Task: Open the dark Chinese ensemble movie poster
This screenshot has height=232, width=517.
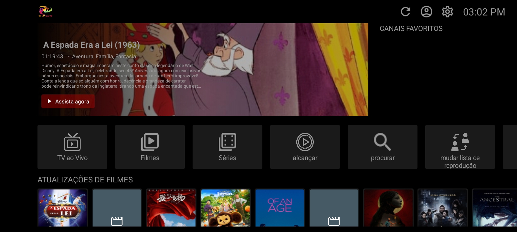Action: 443,208
